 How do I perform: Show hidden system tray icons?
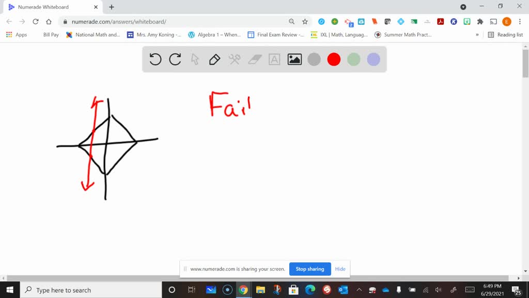[x=359, y=290]
